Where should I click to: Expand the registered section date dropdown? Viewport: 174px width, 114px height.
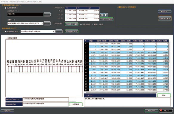[54, 31]
